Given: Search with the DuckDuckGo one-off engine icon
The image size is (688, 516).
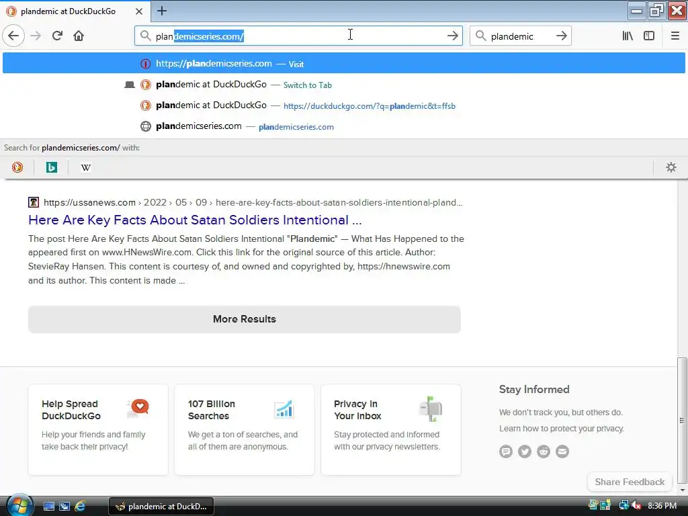Looking at the screenshot, I should tap(17, 167).
